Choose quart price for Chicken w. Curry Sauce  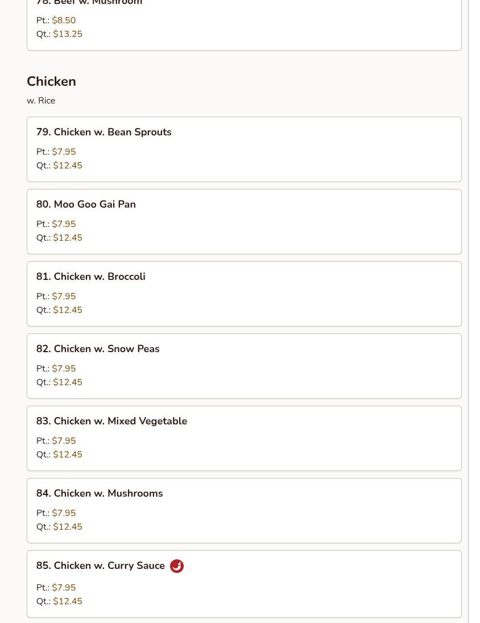pos(68,601)
